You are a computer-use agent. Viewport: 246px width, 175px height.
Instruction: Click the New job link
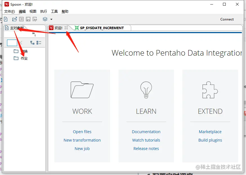pos(82,149)
